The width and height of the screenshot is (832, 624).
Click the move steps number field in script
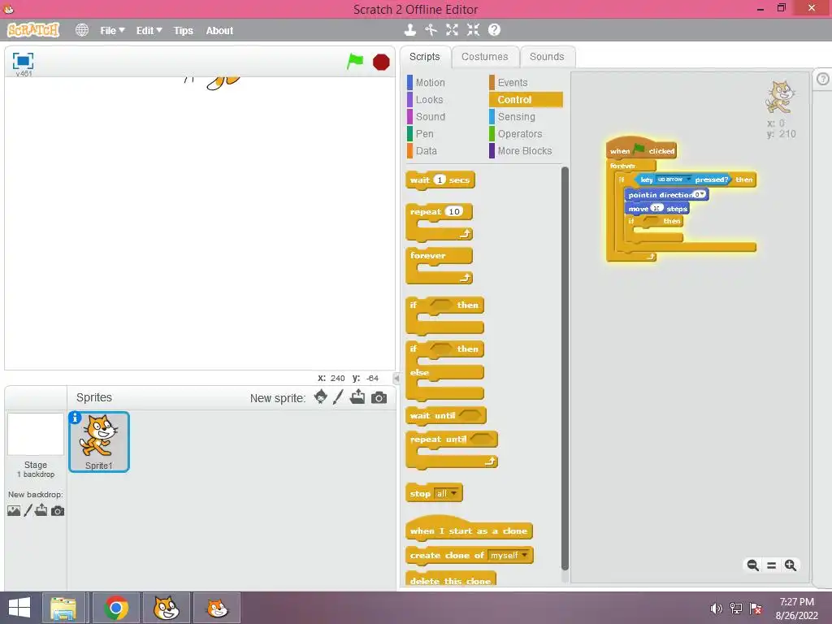(656, 208)
